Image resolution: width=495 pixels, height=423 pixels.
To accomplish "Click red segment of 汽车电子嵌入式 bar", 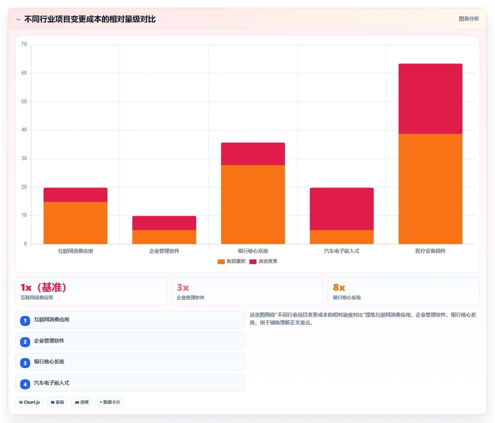I will (342, 209).
